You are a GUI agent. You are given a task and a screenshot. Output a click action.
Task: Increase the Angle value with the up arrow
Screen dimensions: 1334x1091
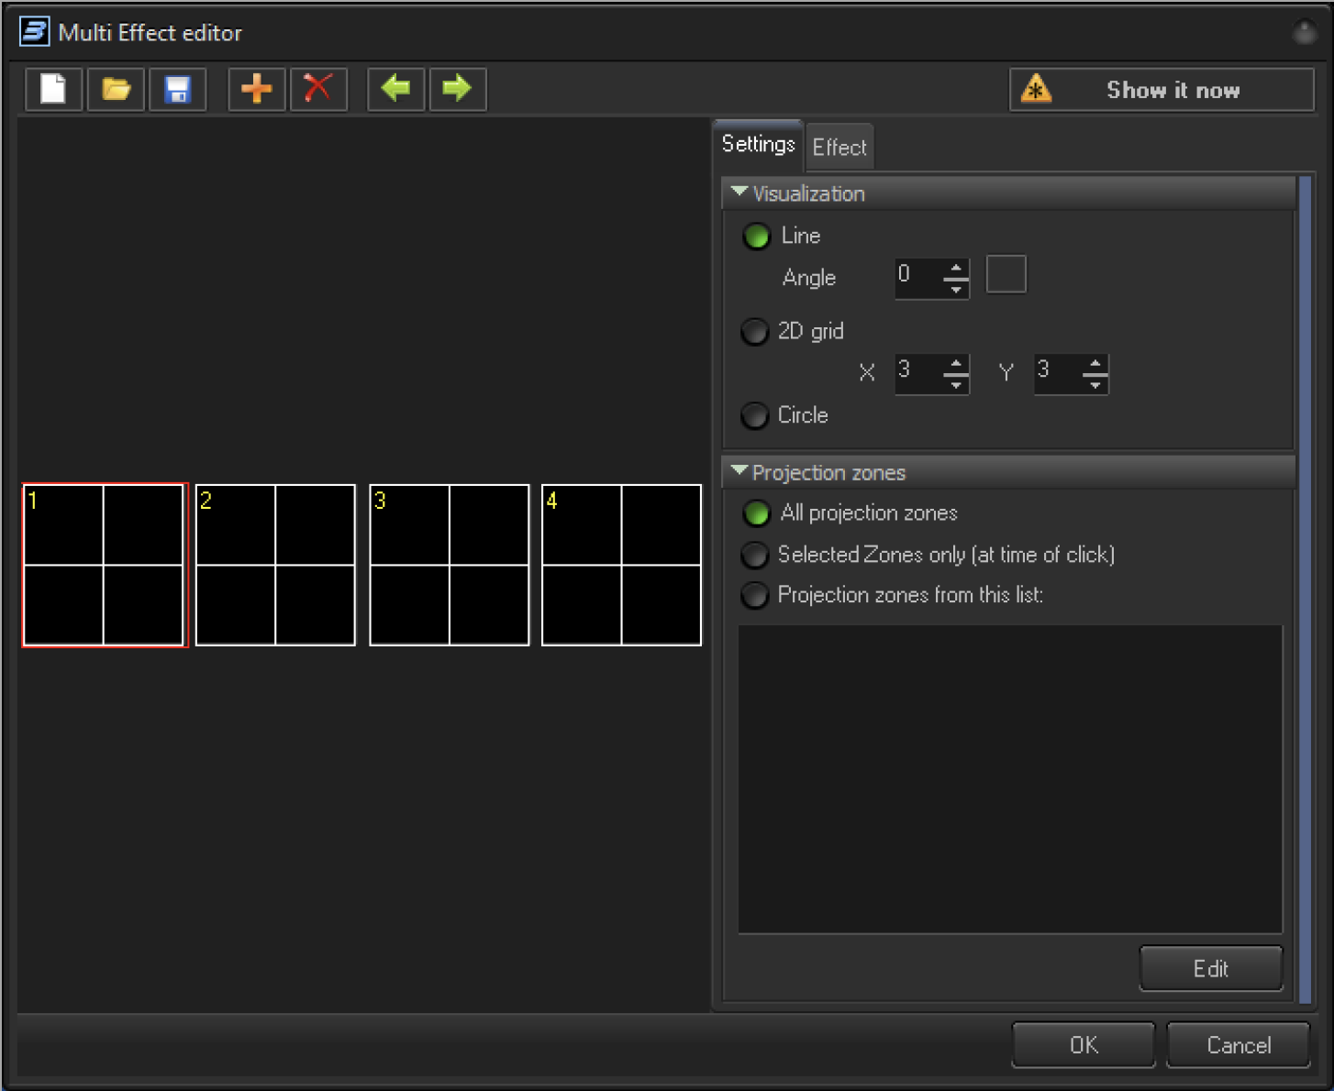956,269
